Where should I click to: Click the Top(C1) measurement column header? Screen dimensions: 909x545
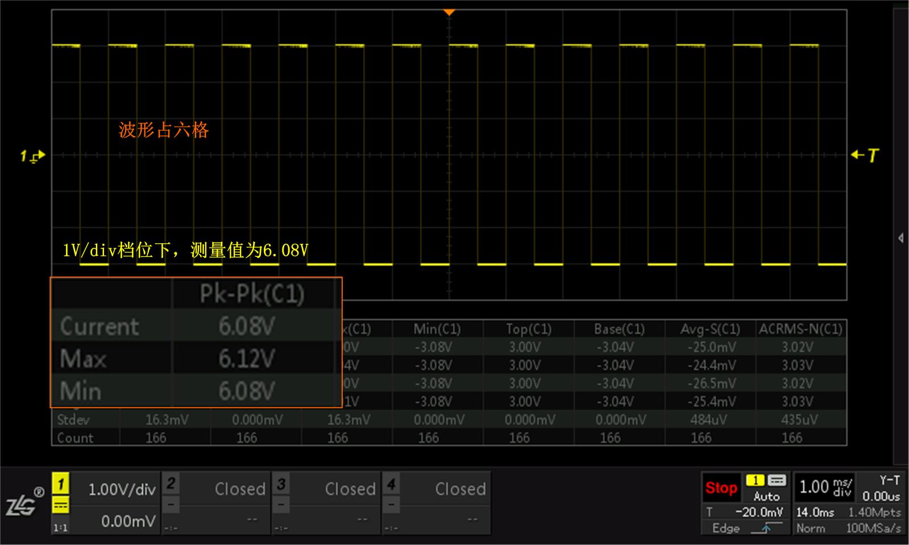coord(529,328)
